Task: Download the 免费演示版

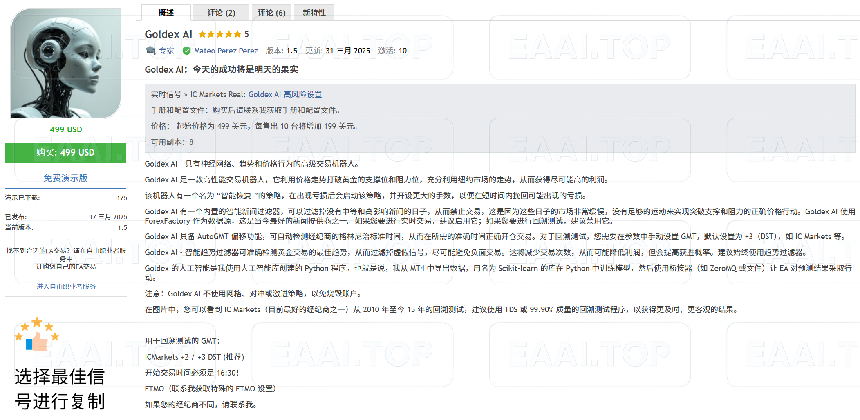Action: [65, 178]
